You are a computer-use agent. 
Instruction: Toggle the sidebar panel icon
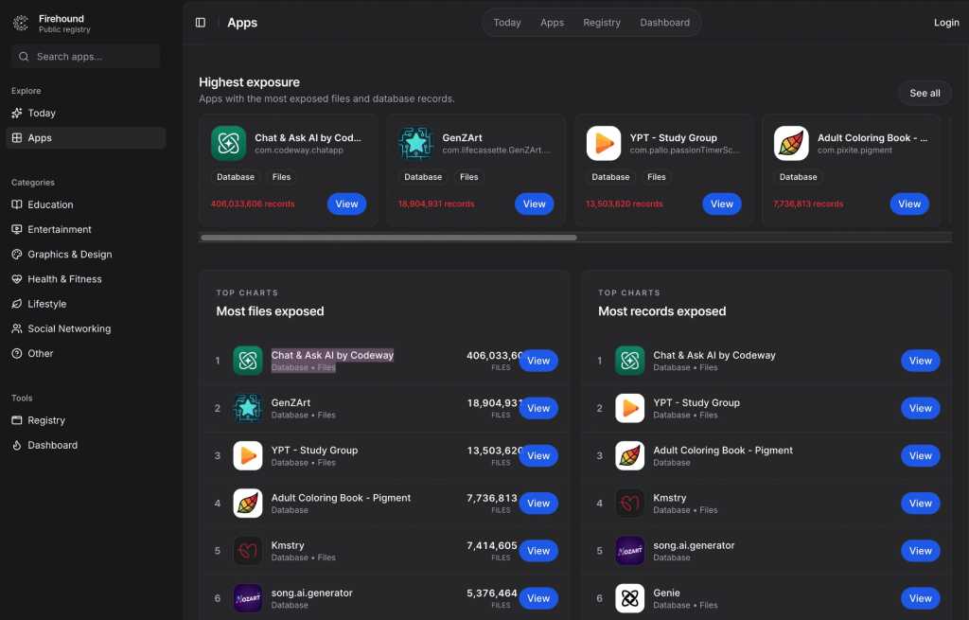[x=201, y=23]
